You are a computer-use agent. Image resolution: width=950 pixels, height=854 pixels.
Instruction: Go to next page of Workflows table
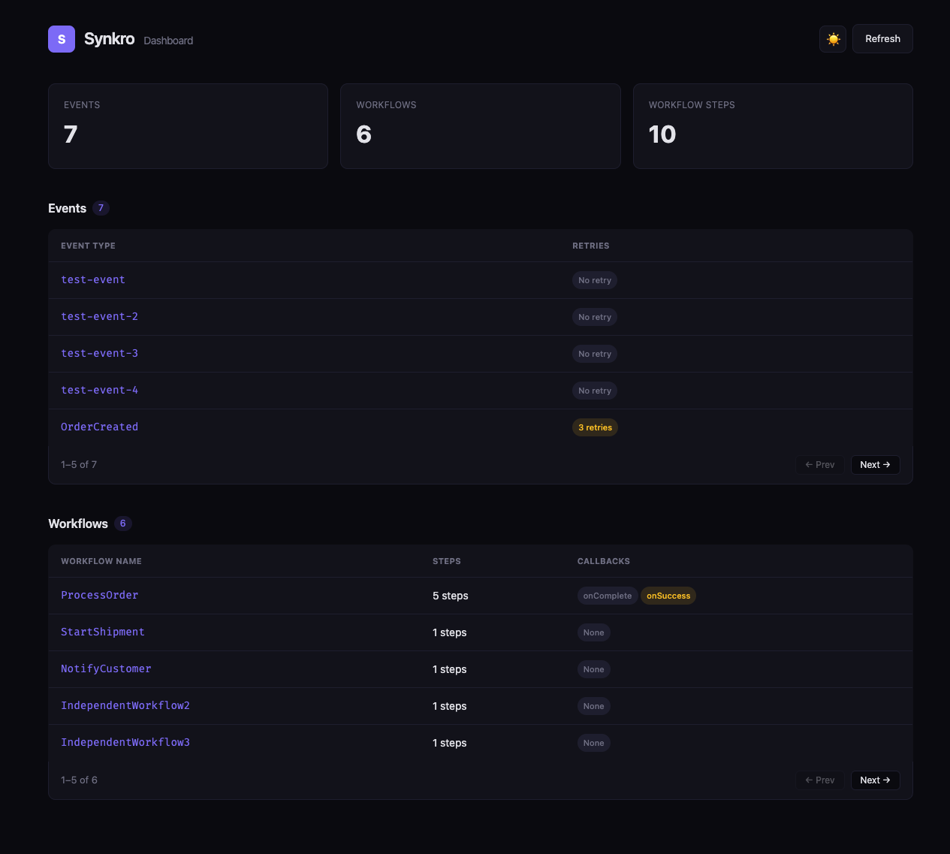(x=875, y=780)
